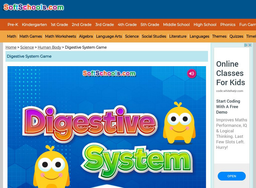
Task: Select Math in the subject bar
Action: click(12, 36)
